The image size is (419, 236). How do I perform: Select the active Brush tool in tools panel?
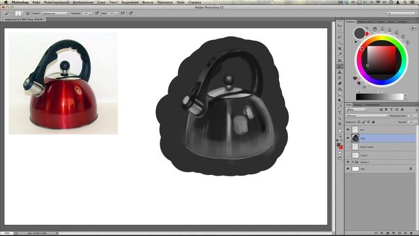(340, 66)
